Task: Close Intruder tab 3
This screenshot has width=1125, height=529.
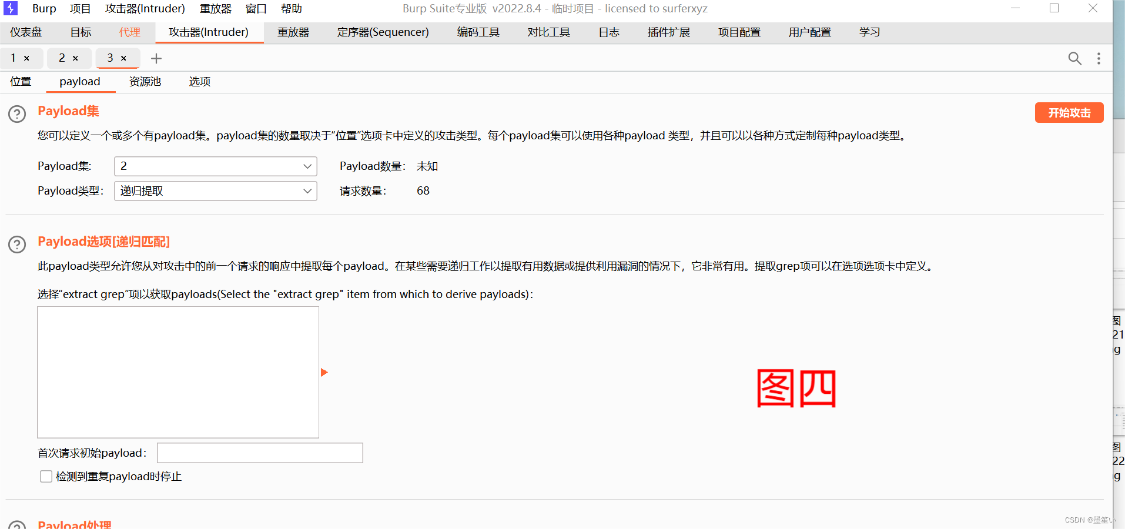Action: (123, 58)
